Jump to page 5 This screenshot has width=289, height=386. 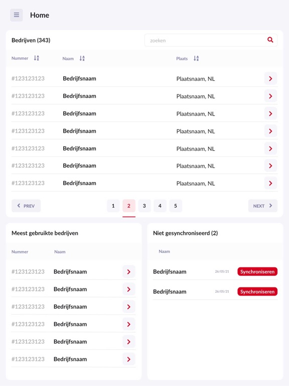click(x=176, y=206)
